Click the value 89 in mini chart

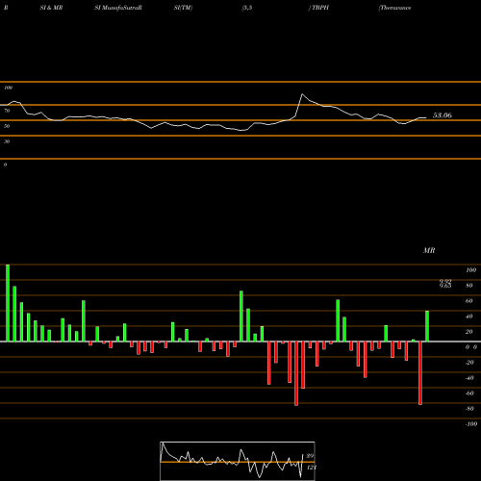coord(310,456)
